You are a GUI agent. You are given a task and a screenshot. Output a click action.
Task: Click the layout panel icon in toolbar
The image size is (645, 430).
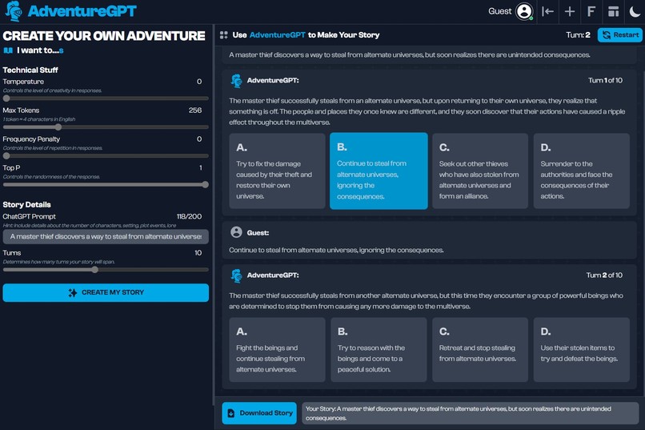pos(613,11)
